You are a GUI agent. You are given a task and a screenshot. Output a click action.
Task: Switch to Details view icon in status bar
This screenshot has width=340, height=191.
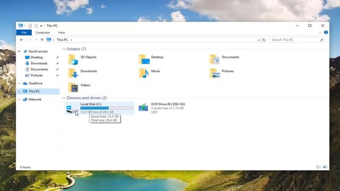[x=319, y=167]
